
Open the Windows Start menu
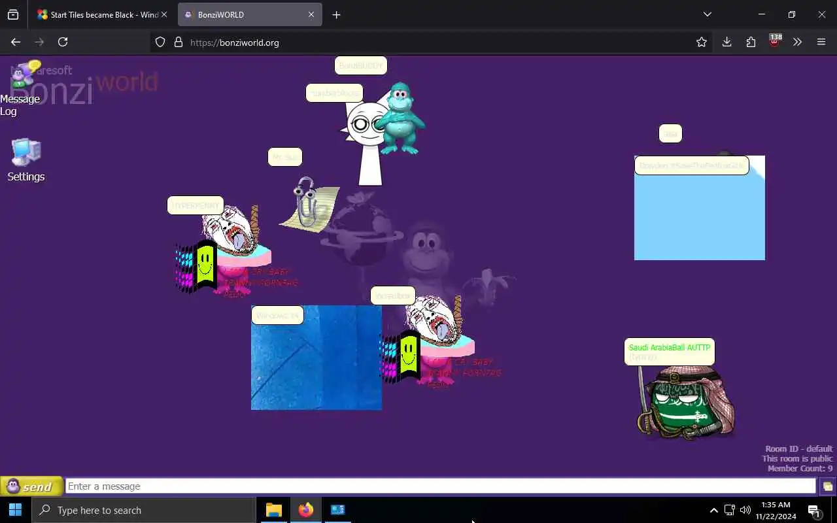tap(16, 510)
